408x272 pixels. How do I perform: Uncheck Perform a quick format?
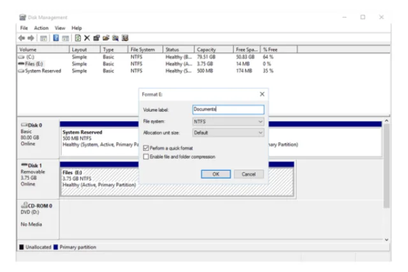(x=146, y=148)
